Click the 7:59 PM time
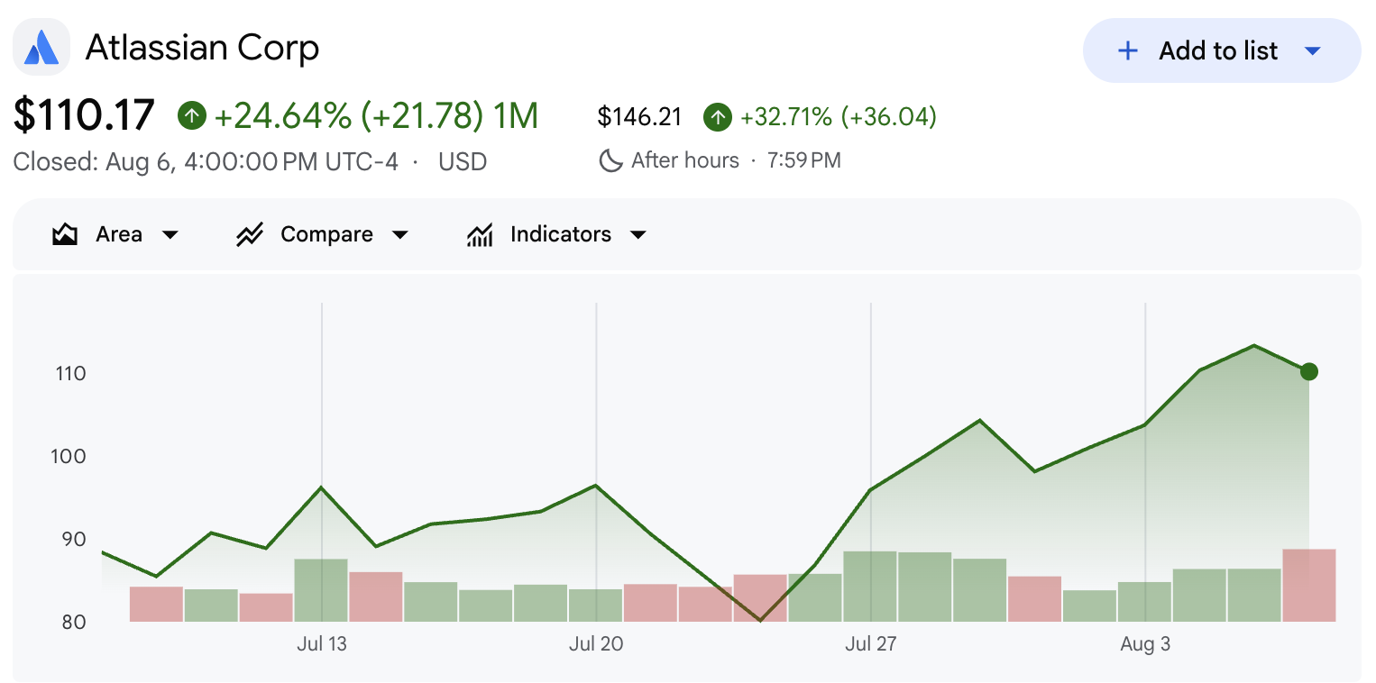 804,160
